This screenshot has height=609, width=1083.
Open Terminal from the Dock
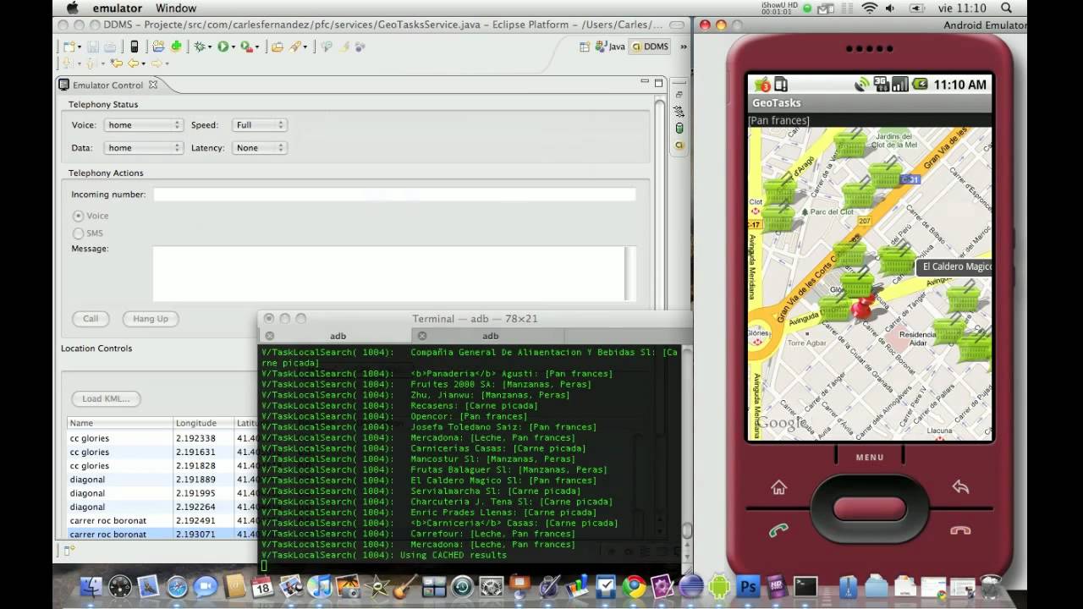coord(805,586)
